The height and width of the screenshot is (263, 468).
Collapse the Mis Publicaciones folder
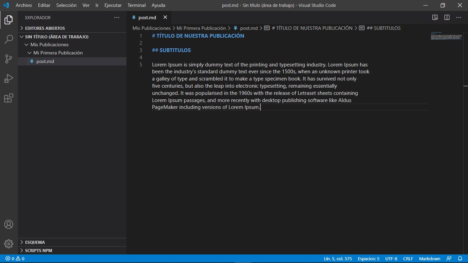tap(72, 45)
